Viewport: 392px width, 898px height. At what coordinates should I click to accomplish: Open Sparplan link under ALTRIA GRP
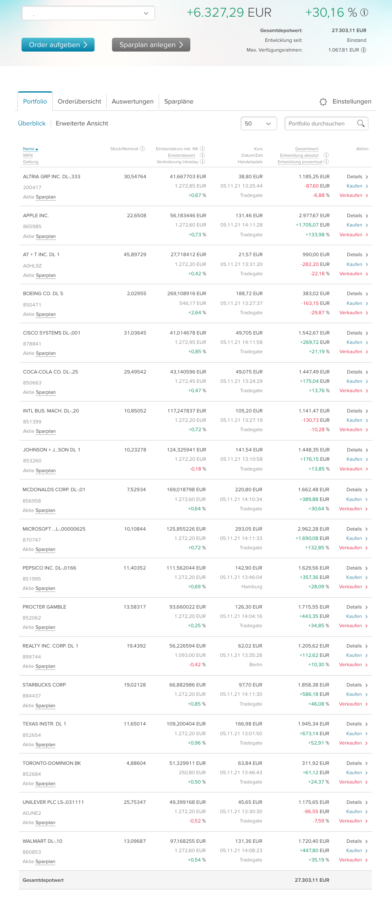(x=46, y=197)
